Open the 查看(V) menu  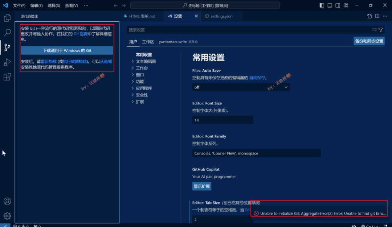(x=72, y=5)
